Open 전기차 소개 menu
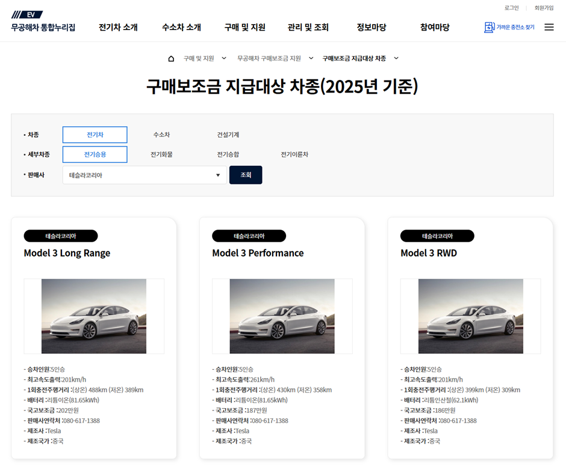The image size is (566, 473). (118, 28)
